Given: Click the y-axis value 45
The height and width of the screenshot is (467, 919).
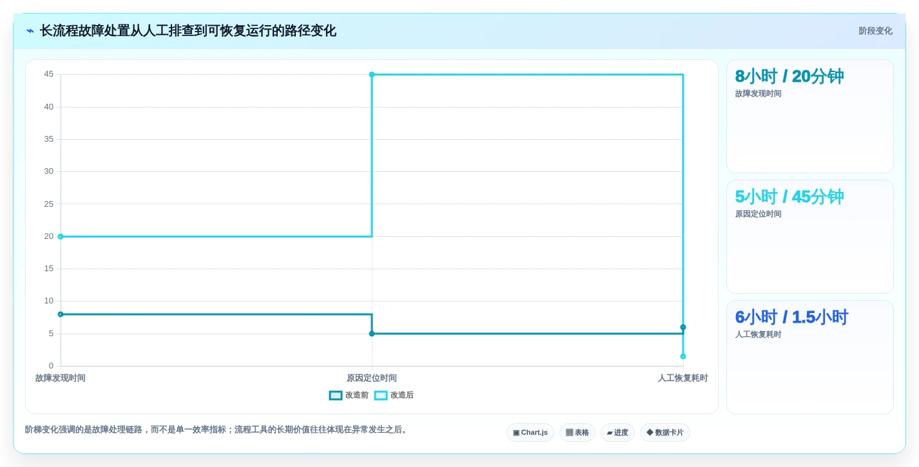Looking at the screenshot, I should click(x=49, y=74).
